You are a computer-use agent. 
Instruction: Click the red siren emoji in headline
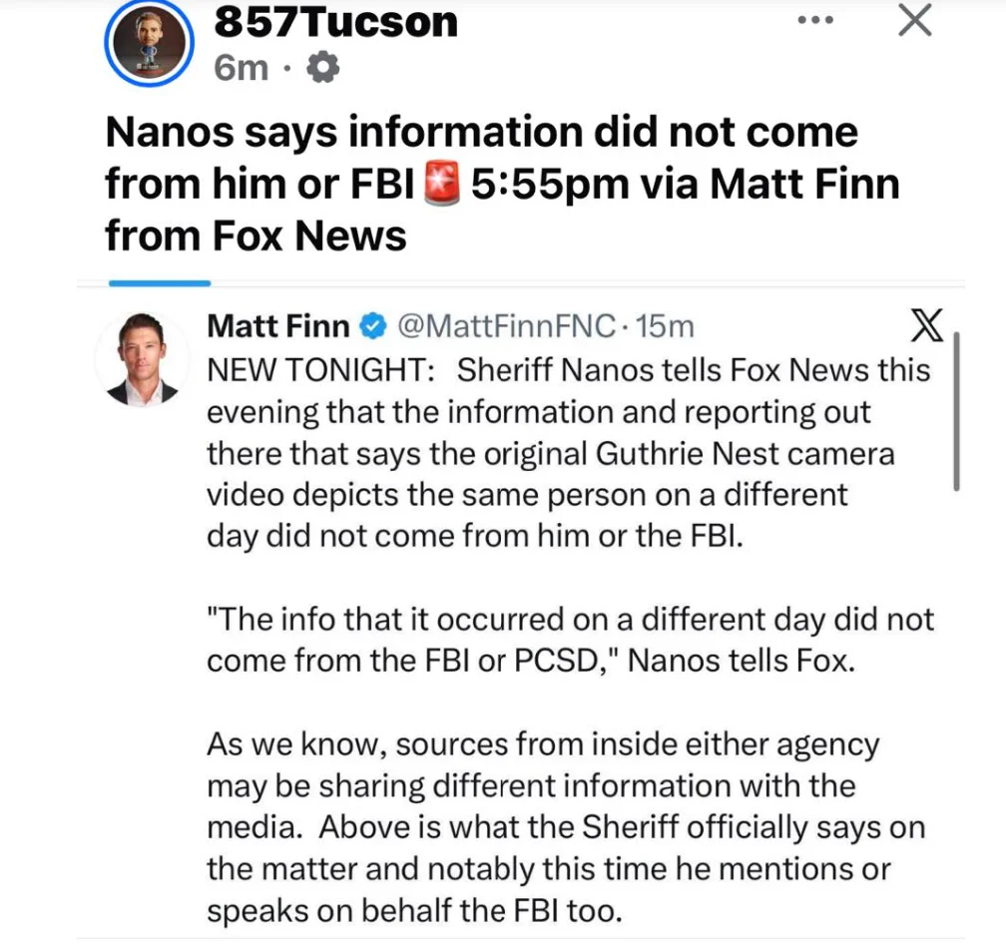click(440, 185)
